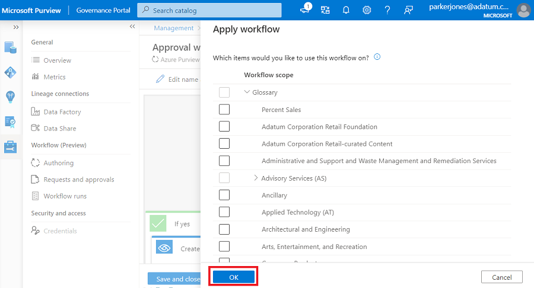Check Adatum Corporation Retail Foundation checkbox
Screen dimensions: 534x288
point(224,126)
